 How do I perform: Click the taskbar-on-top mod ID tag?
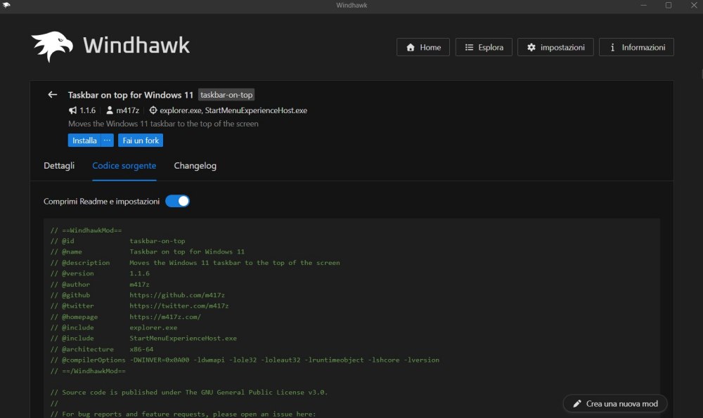(226, 95)
